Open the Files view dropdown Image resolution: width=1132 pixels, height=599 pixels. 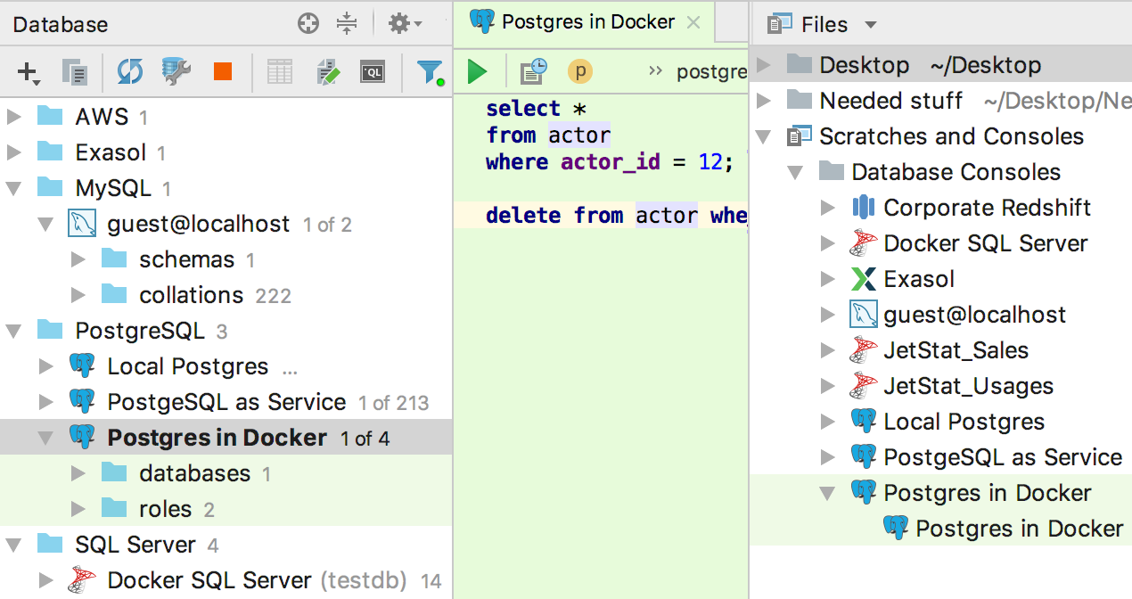tap(871, 25)
